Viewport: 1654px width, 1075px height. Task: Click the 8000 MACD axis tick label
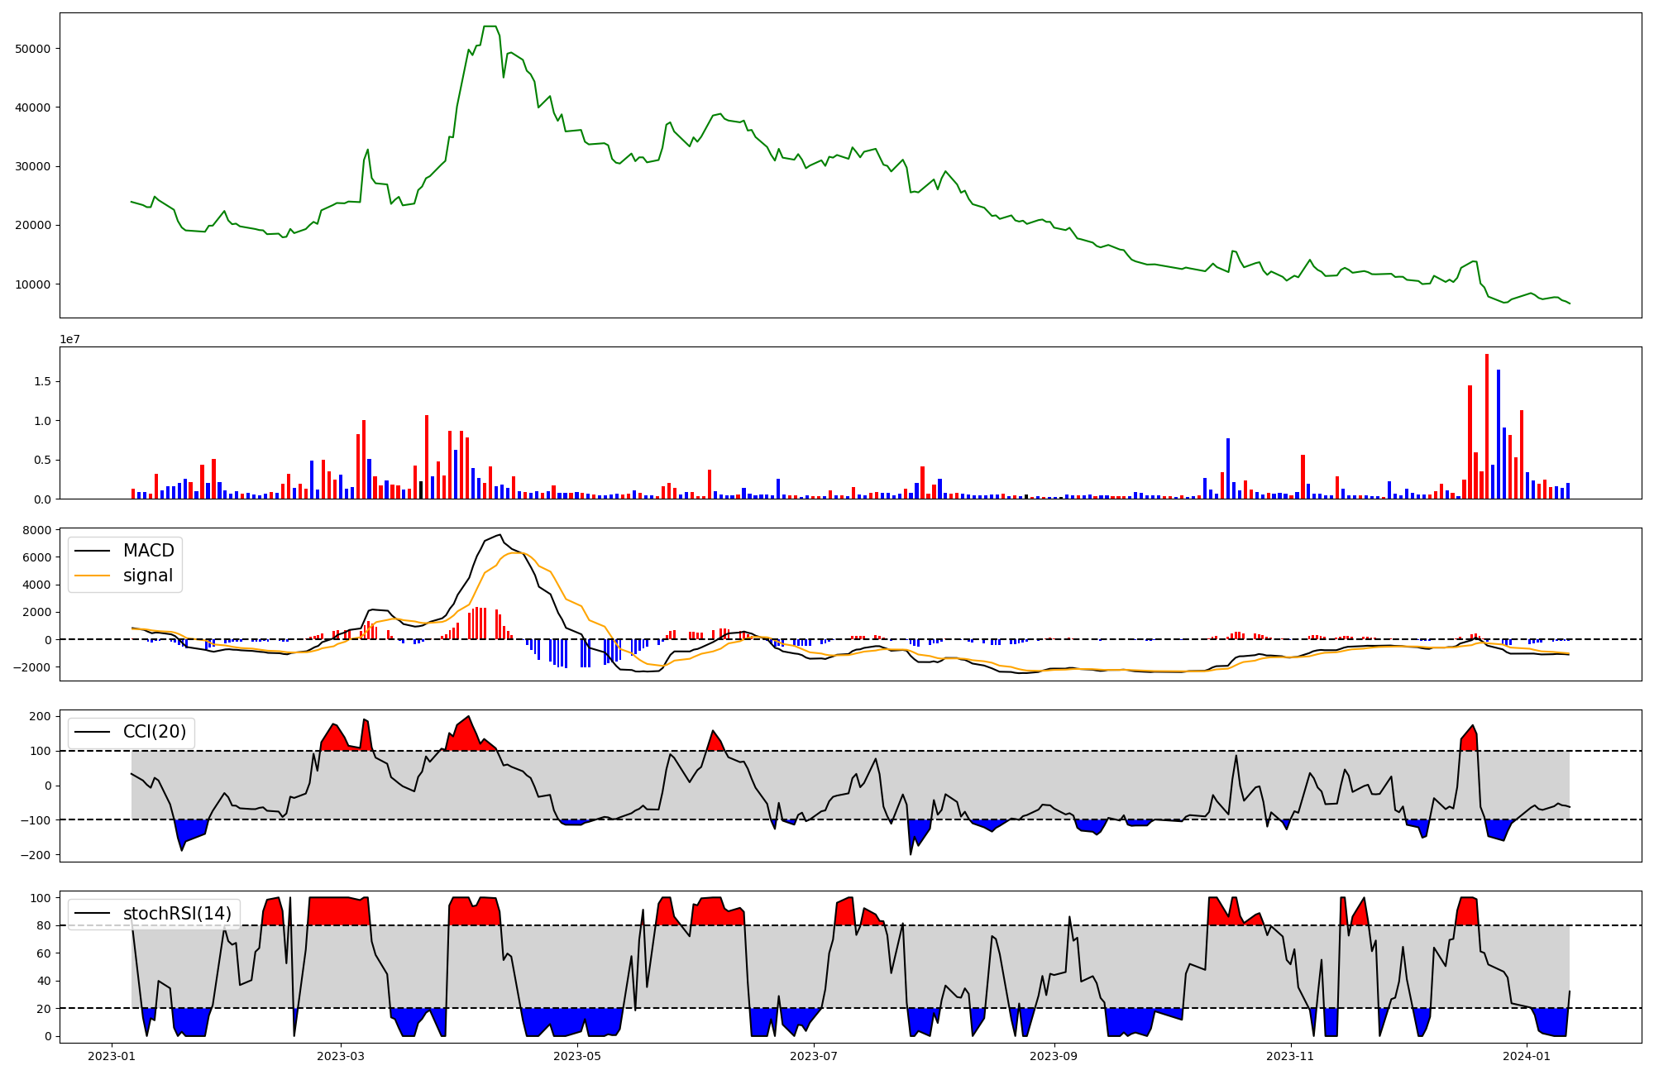click(38, 530)
